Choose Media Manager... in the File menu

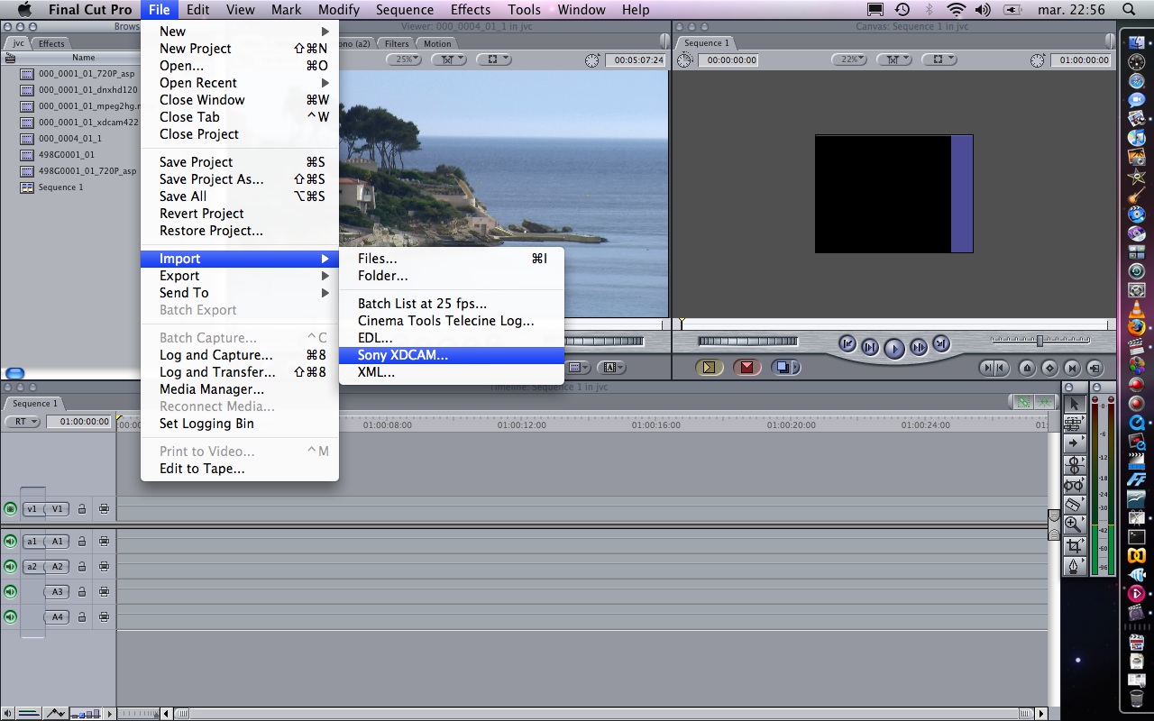pyautogui.click(x=240, y=389)
